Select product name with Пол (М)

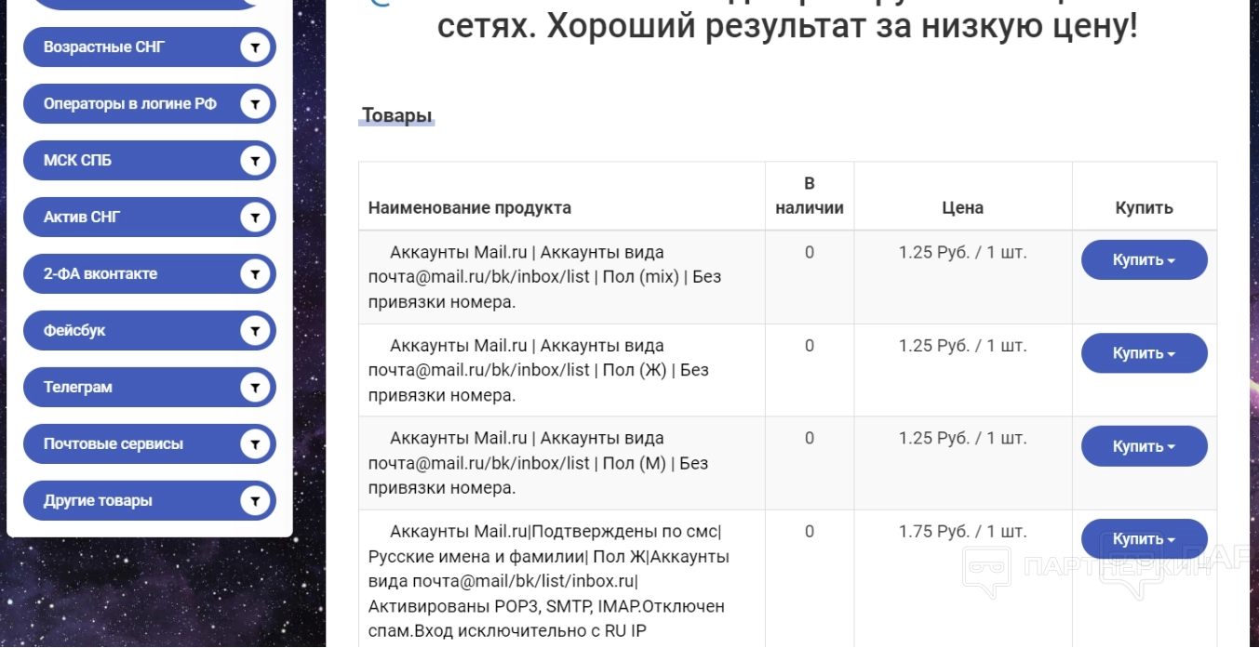tap(538, 463)
